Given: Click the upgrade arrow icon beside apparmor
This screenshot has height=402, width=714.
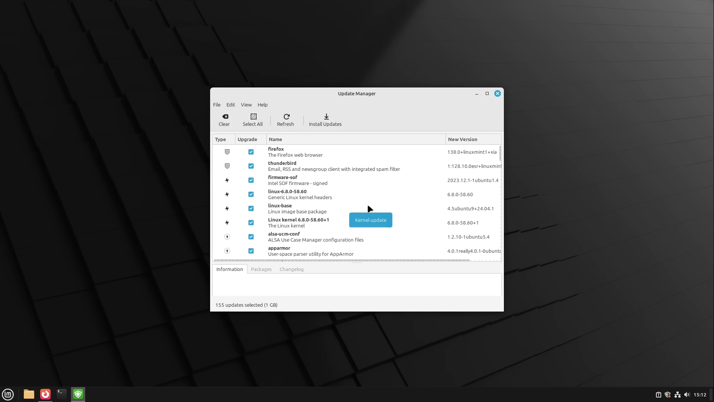Looking at the screenshot, I should coord(227,251).
